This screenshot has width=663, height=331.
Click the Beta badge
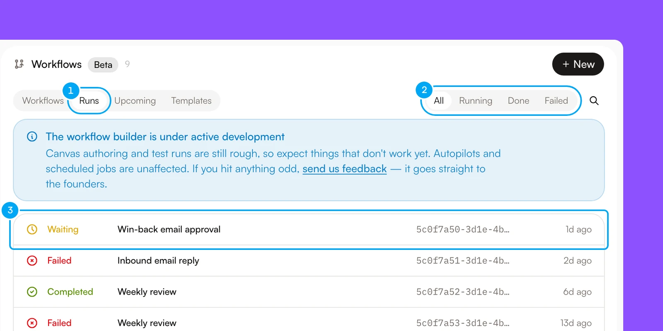(103, 65)
